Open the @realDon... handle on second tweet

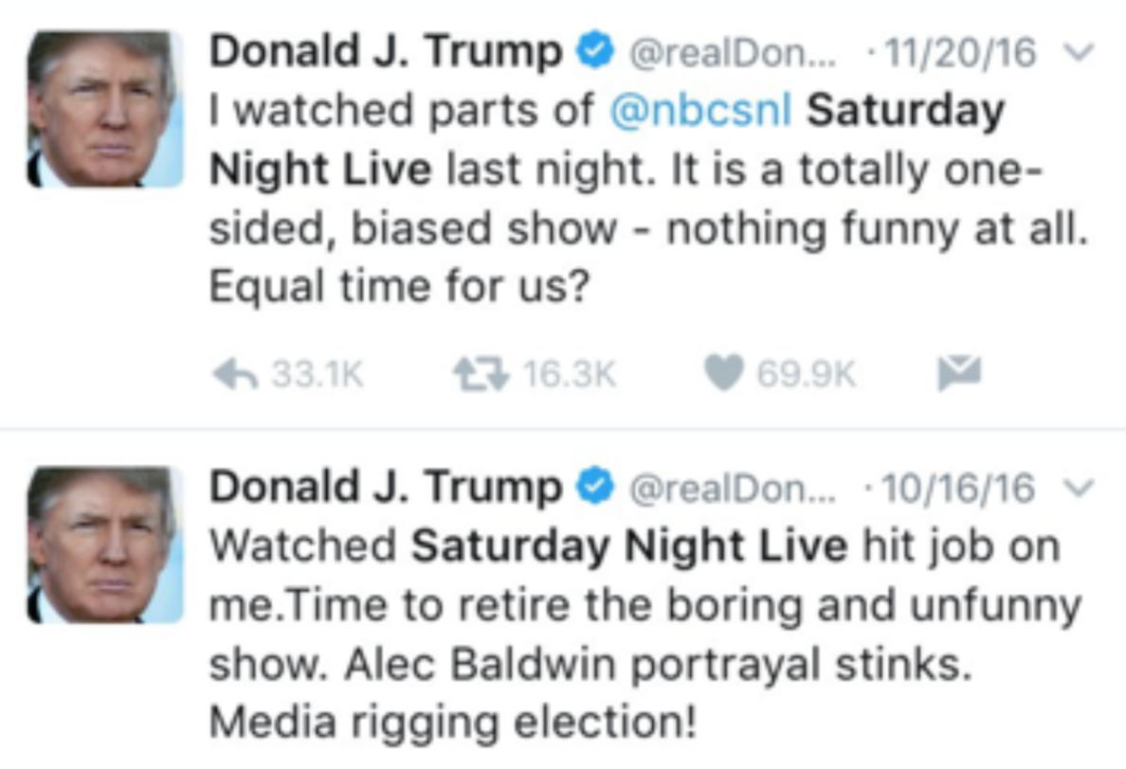[x=733, y=489]
